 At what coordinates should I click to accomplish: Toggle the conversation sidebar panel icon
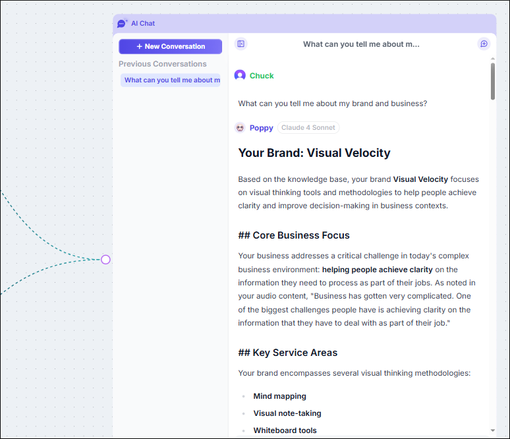(241, 44)
